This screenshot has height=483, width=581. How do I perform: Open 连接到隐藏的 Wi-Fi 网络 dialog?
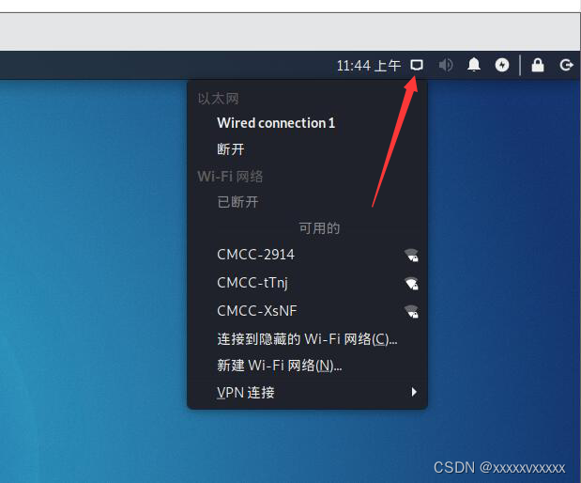(307, 339)
